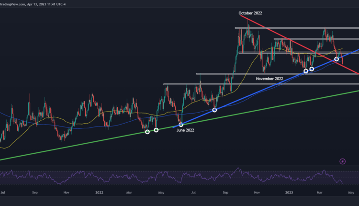Click the rightmost white circle on blue trendline
The width and height of the screenshot is (359, 206).
337,59
